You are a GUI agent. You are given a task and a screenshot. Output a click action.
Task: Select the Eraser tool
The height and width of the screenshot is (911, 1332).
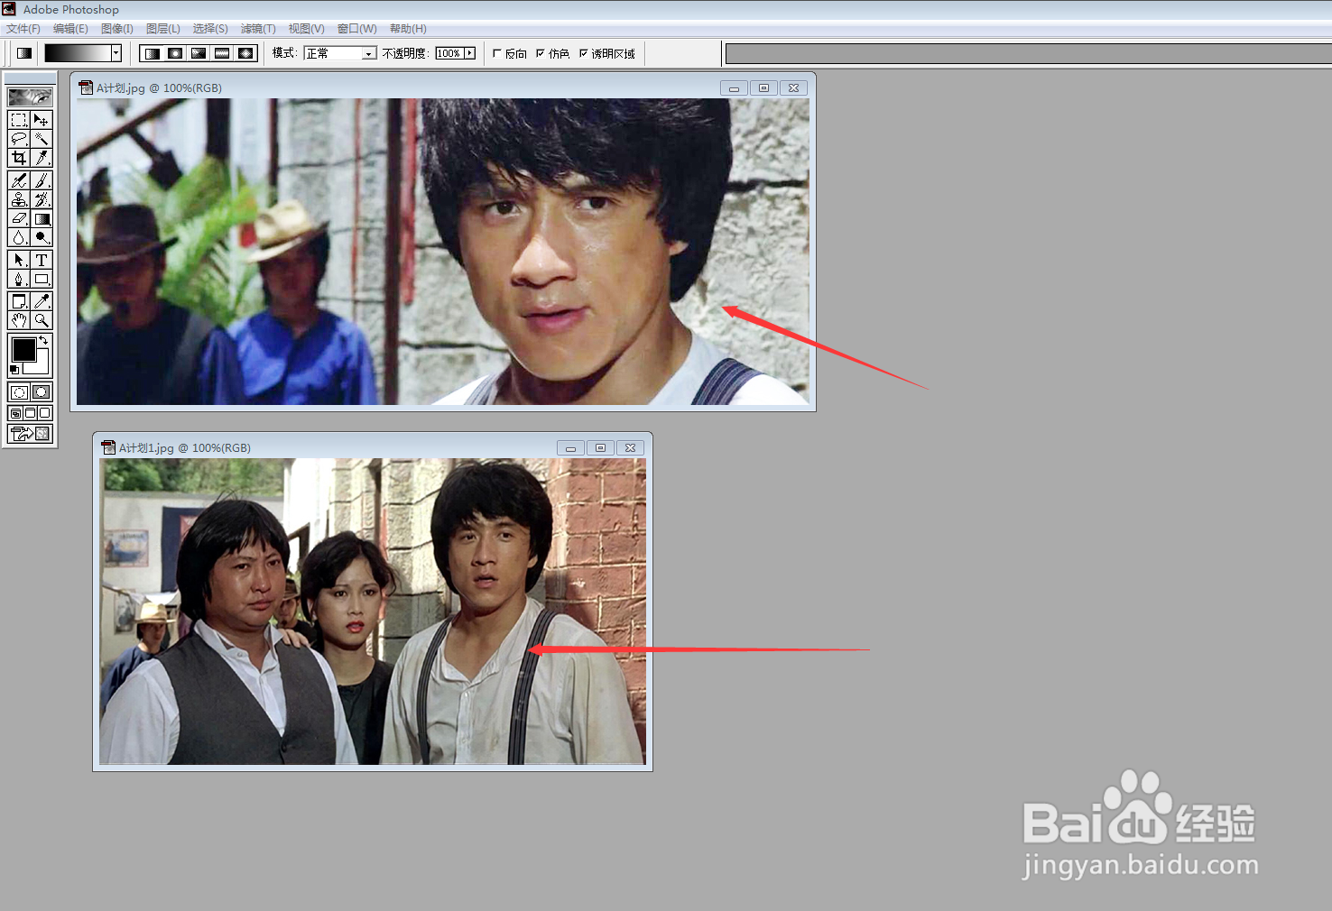click(19, 218)
